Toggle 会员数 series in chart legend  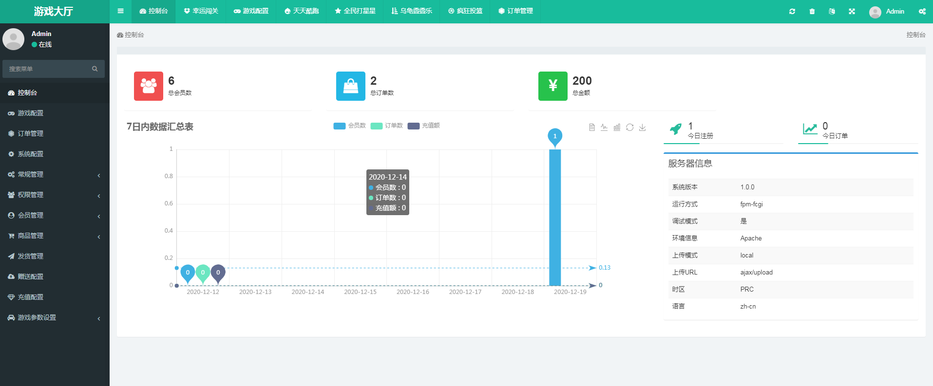click(x=349, y=126)
